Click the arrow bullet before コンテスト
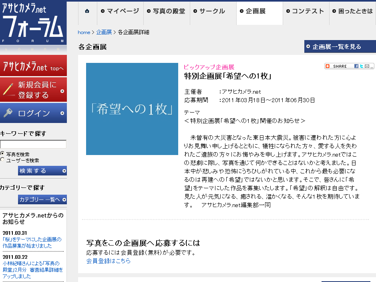Screen dimensions: 376x282 (288, 11)
